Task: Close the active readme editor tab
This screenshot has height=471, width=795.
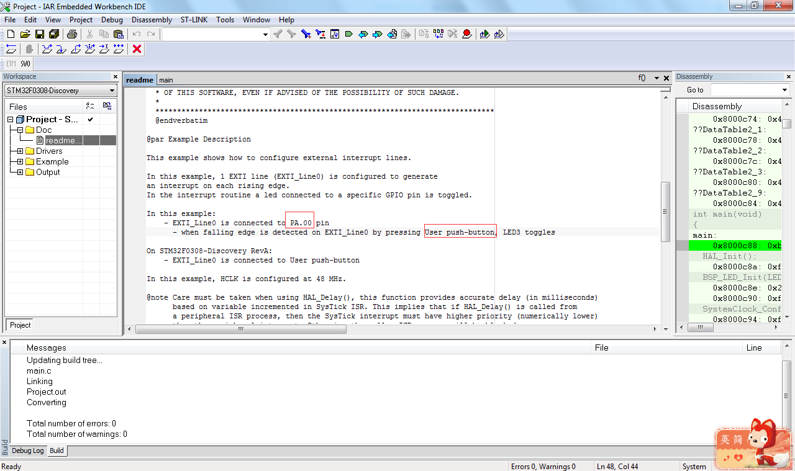Action: tap(666, 78)
